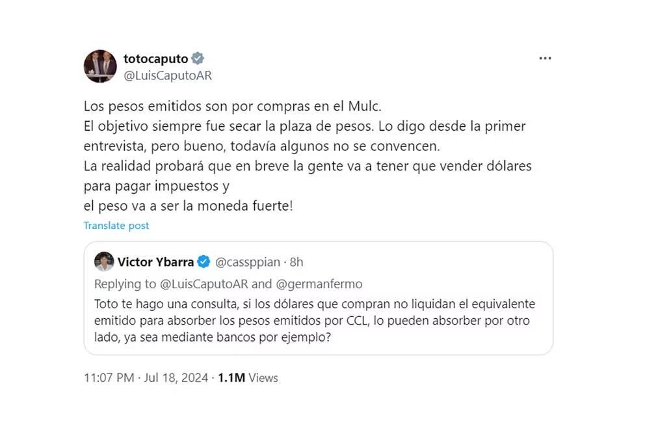The image size is (645, 430).
Task: Open the @LuisCaputoAR handle under totocaputo
Action: point(168,75)
